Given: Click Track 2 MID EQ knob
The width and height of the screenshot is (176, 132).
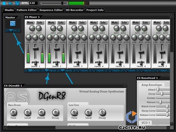Looking at the screenshot, I should point(56,37).
